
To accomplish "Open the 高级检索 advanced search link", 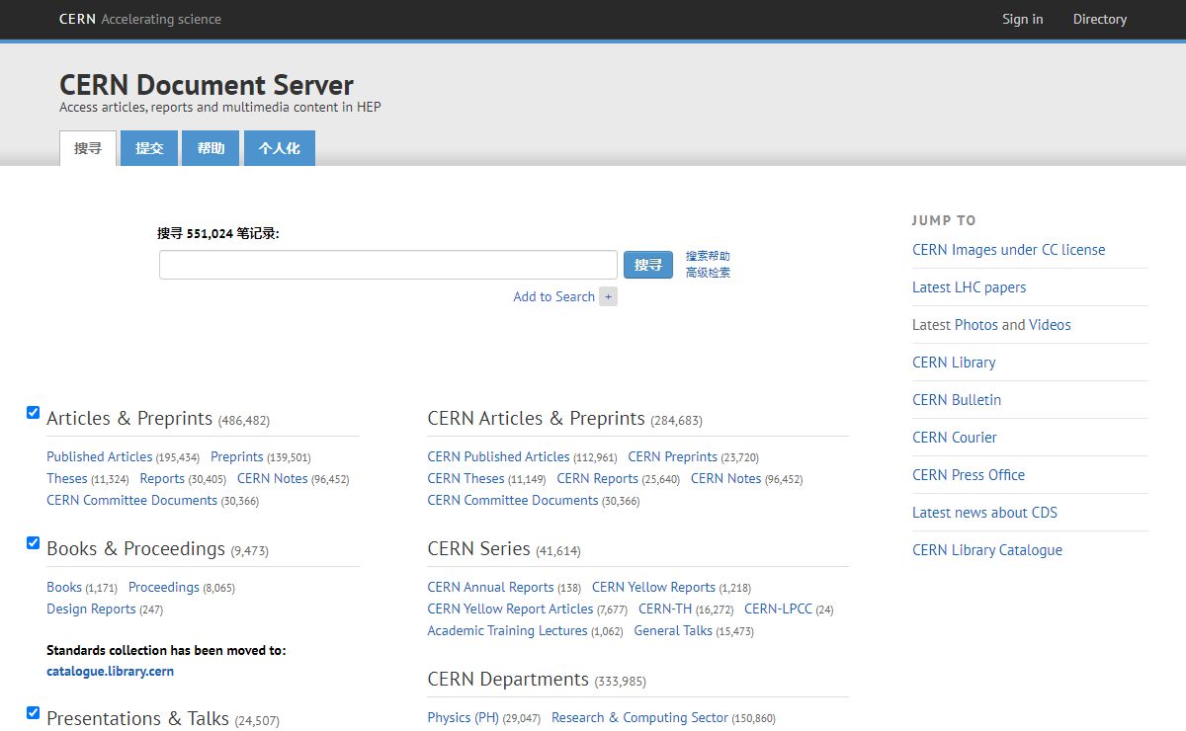I will (x=708, y=273).
